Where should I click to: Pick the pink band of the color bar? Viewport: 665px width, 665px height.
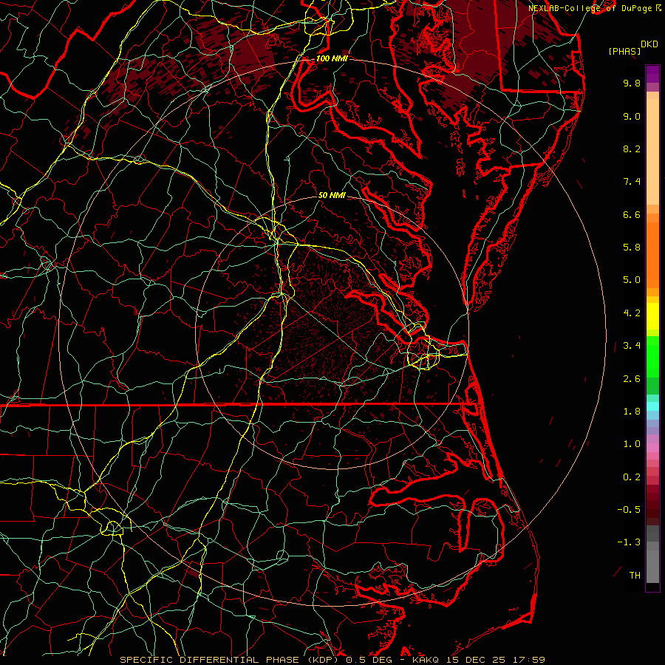click(652, 448)
